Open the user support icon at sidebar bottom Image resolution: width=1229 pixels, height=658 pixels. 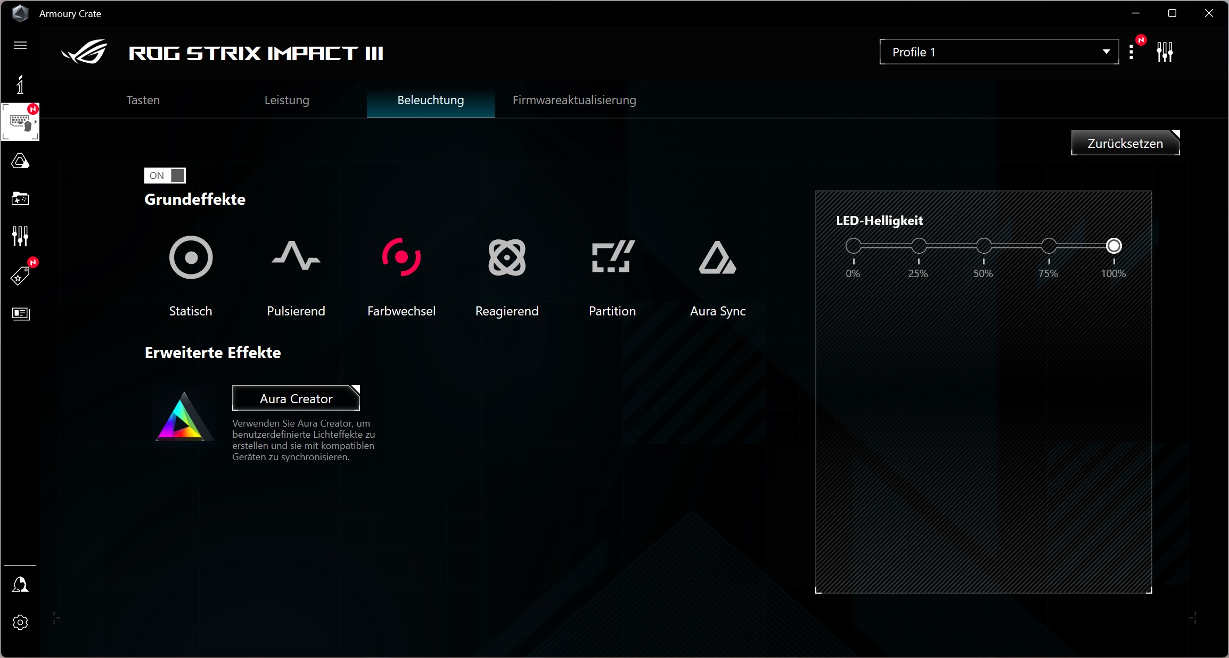[x=20, y=584]
